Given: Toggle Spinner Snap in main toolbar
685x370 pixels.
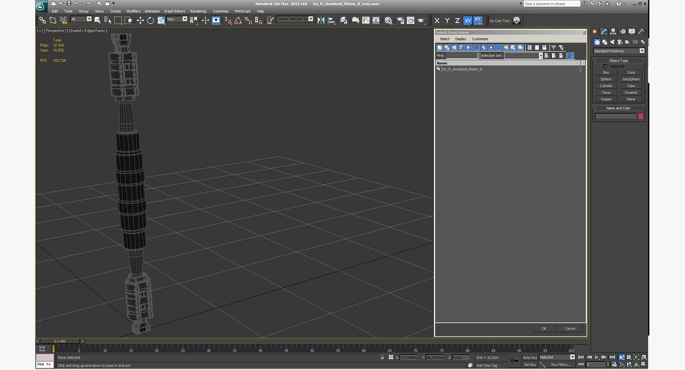Looking at the screenshot, I should 258,20.
